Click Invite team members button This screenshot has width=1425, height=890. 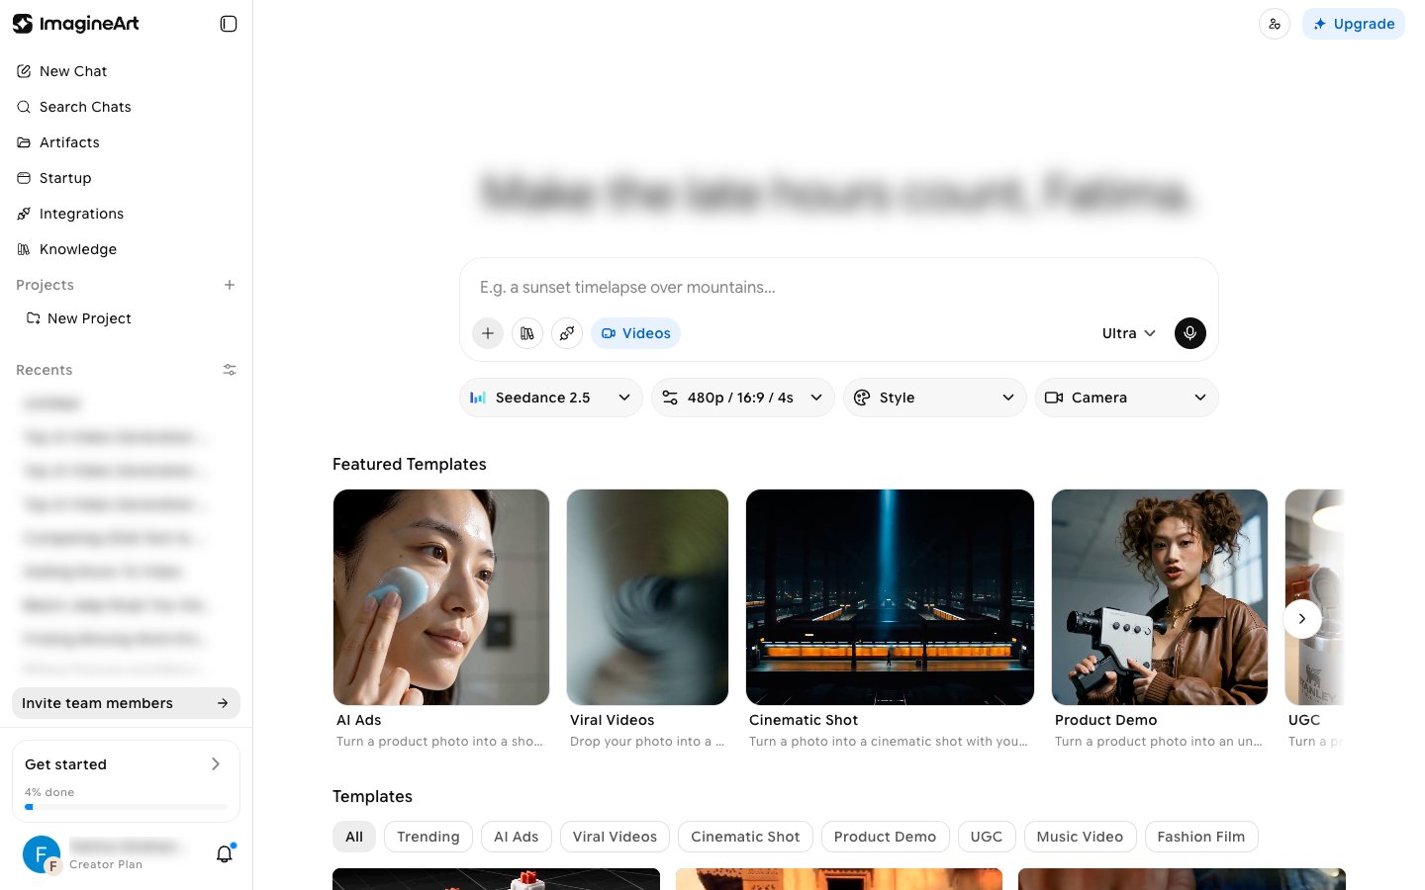point(126,703)
